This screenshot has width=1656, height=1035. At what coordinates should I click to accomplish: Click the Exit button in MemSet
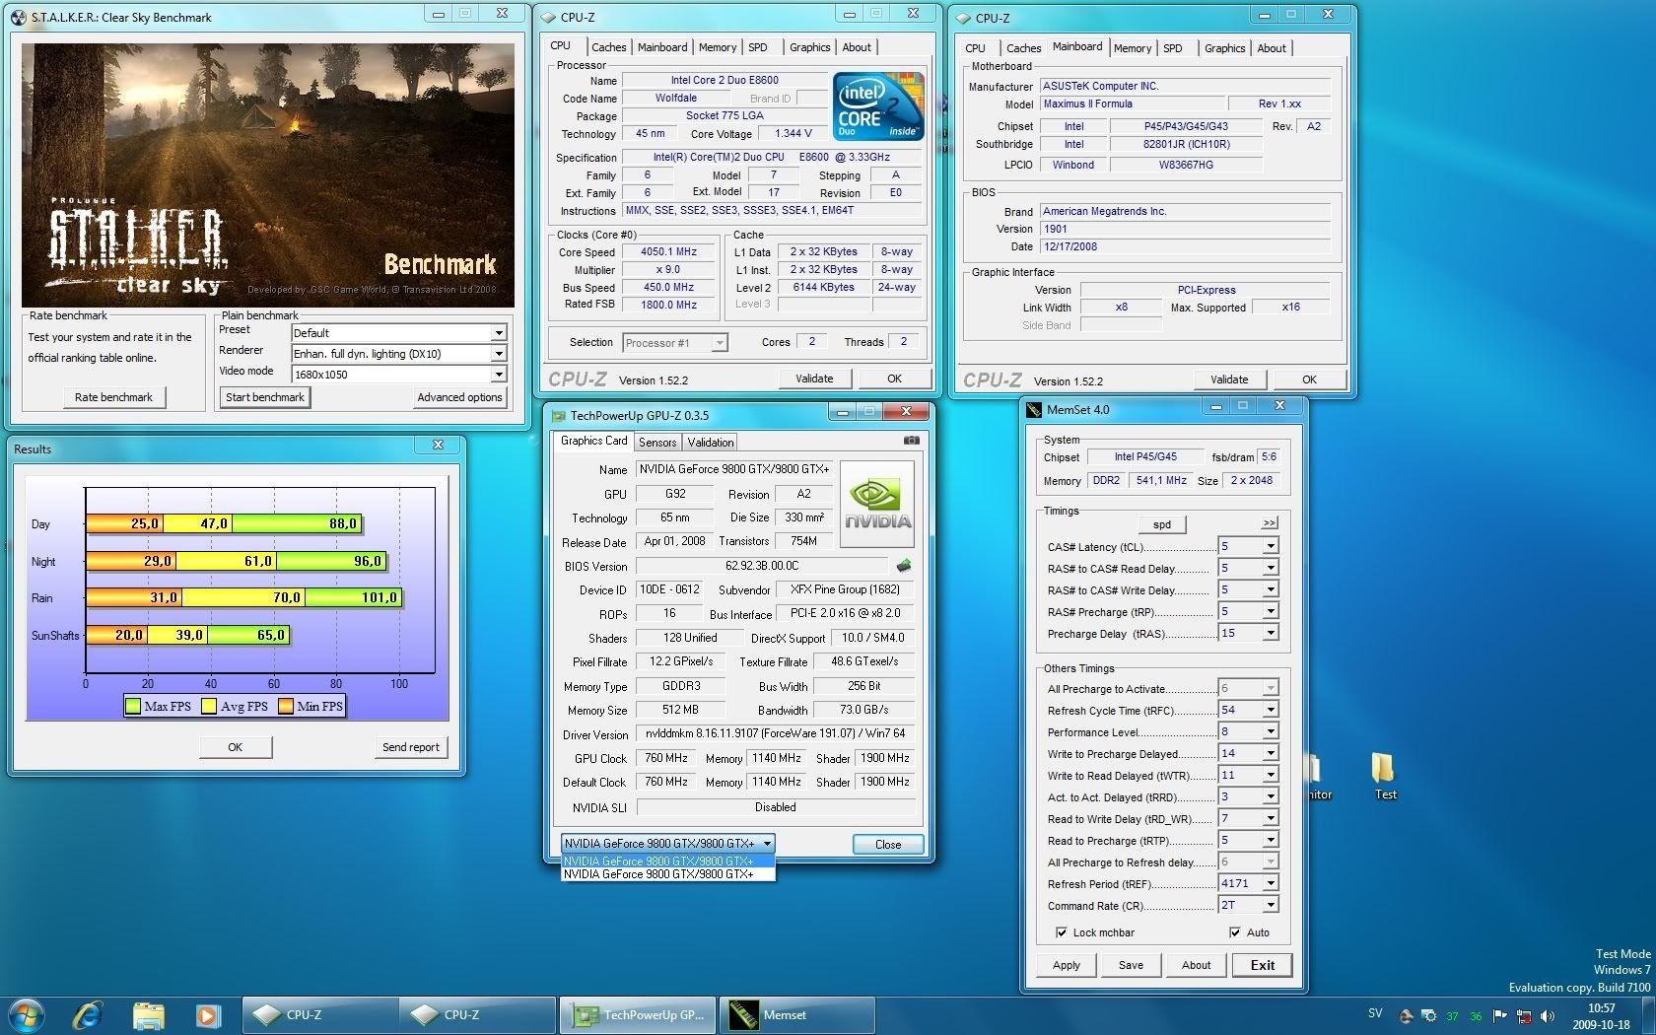(x=1263, y=965)
